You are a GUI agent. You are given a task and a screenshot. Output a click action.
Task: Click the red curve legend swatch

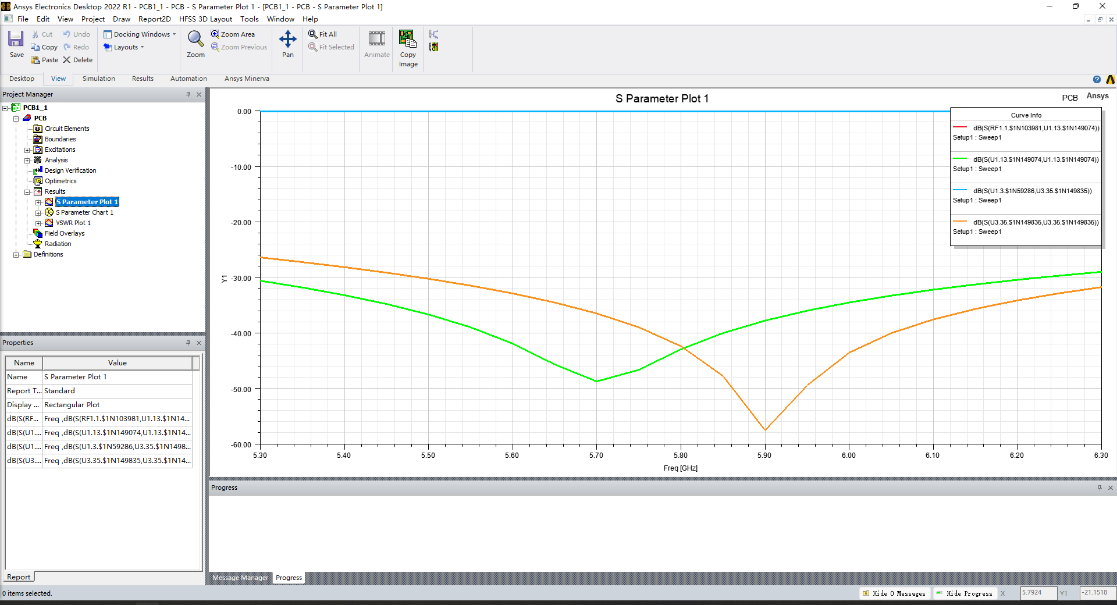pos(960,127)
